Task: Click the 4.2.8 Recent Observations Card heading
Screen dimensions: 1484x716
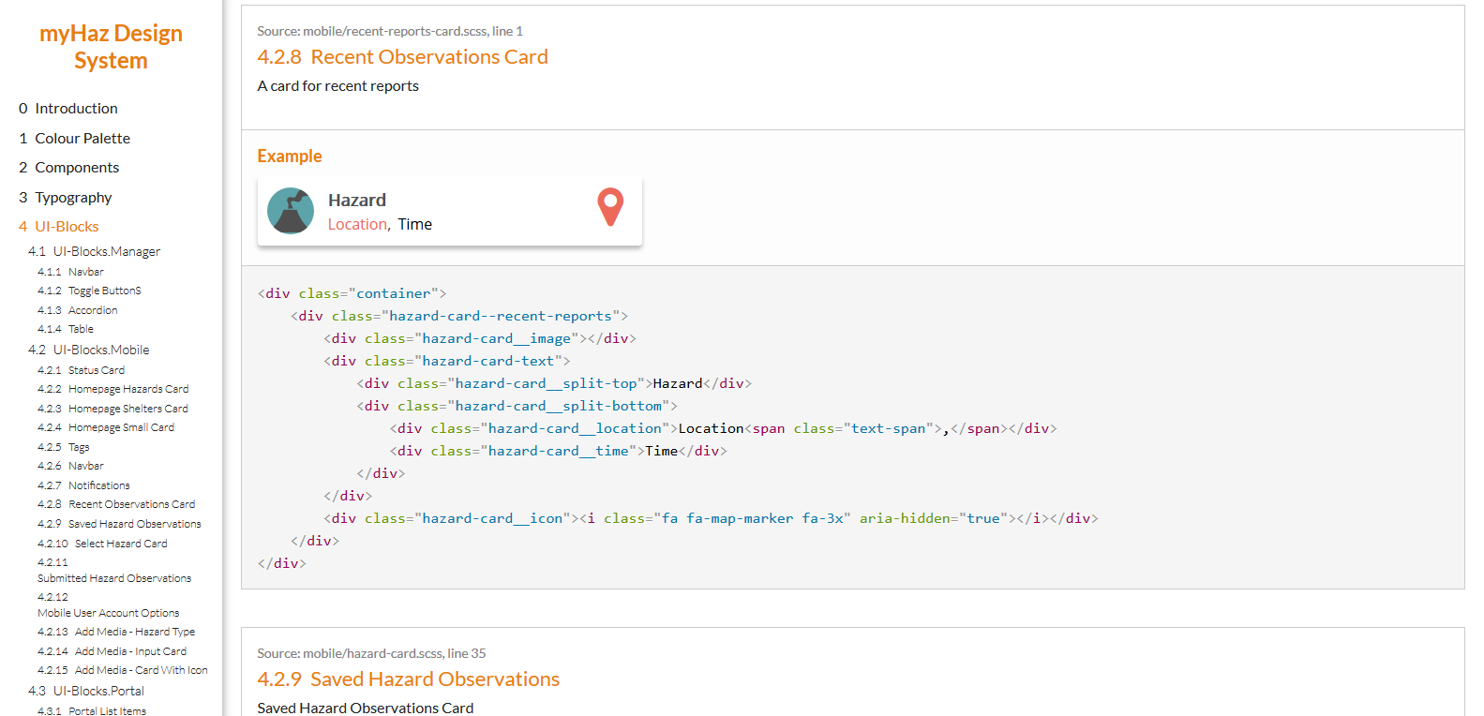Action: click(402, 57)
